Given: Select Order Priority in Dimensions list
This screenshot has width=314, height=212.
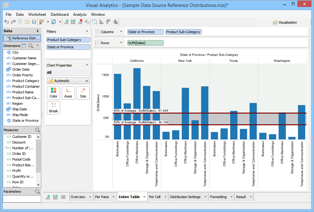Looking at the screenshot, I should coord(22,75).
